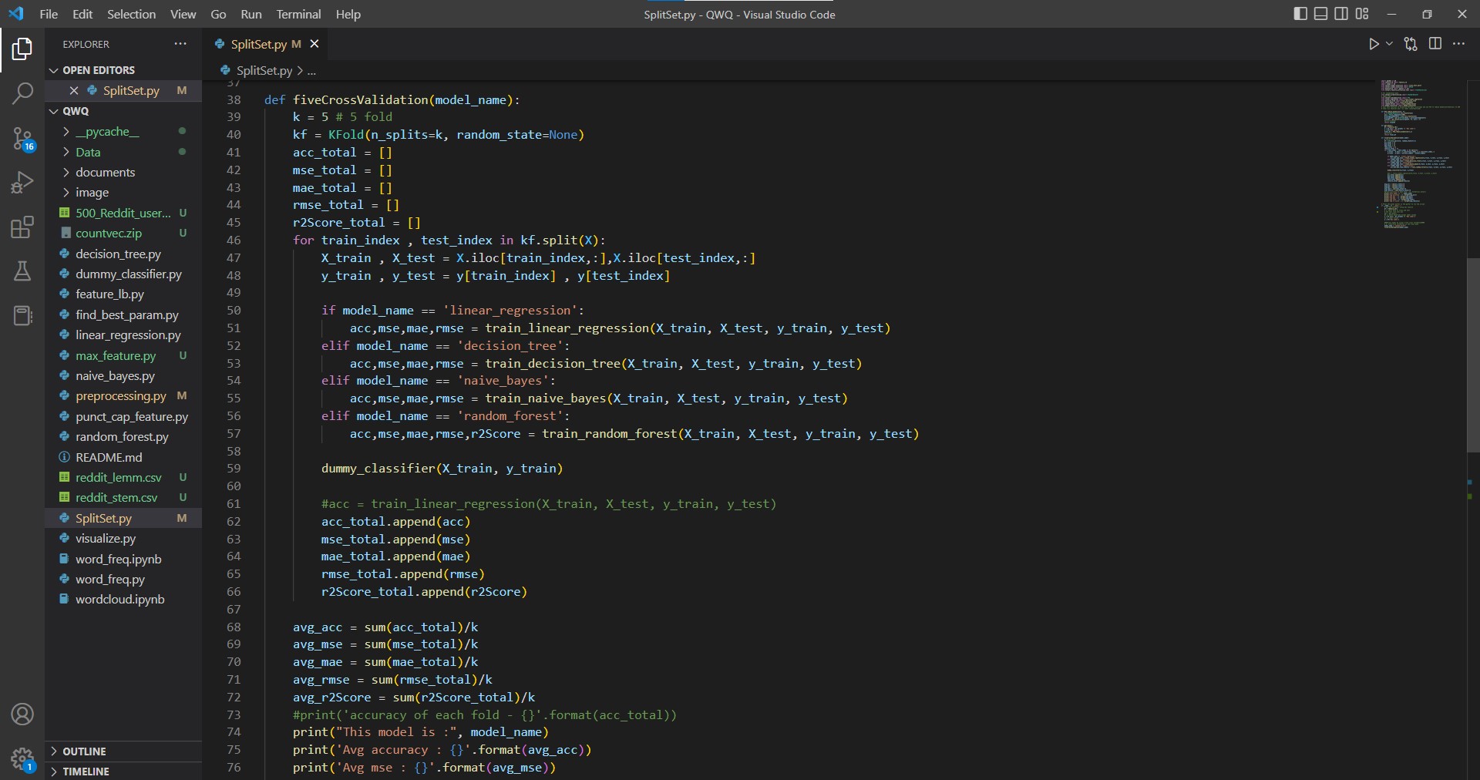Customize layout icon in title bar
Image resolution: width=1480 pixels, height=780 pixels.
point(1362,14)
